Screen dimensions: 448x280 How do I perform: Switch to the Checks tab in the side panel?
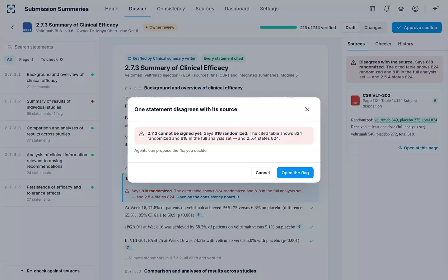(x=383, y=44)
